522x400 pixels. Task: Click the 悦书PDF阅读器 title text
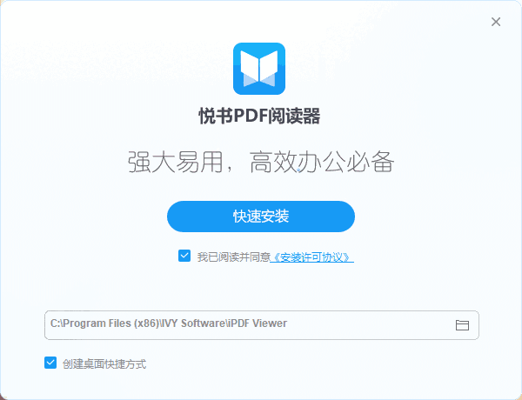pyautogui.click(x=259, y=117)
